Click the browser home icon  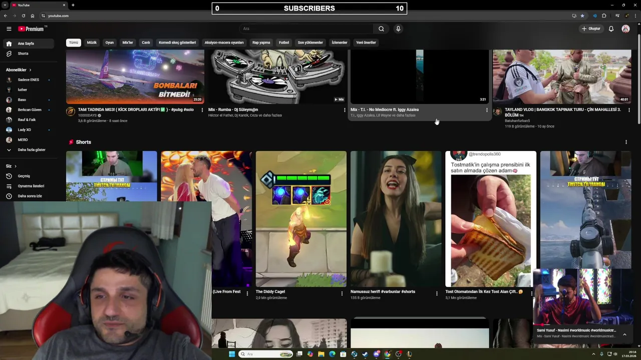[x=33, y=15]
